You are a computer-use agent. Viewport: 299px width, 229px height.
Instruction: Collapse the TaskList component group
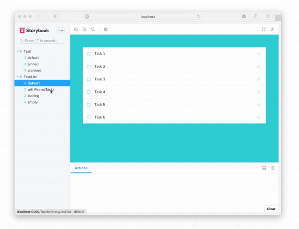coord(17,77)
